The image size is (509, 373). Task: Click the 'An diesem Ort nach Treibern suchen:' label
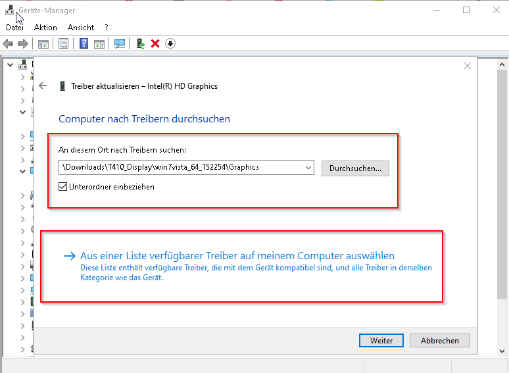(x=122, y=150)
